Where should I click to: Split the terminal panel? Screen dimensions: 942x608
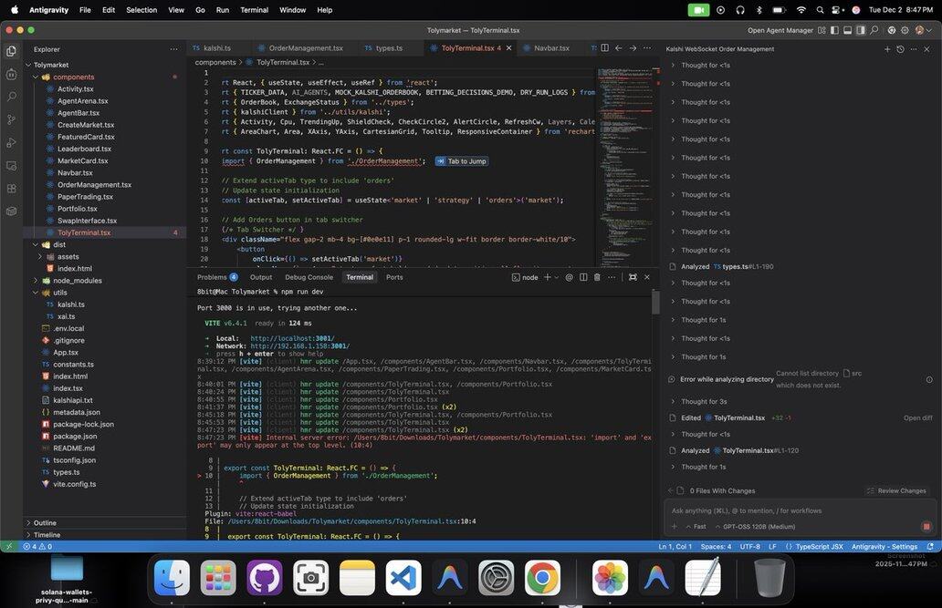pos(583,277)
